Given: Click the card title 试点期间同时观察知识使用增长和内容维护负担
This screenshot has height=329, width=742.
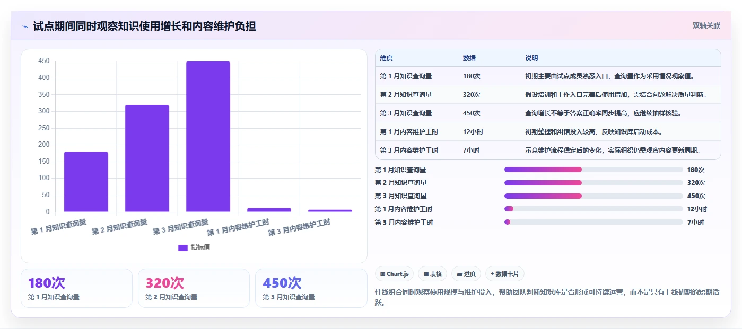Looking at the screenshot, I should tap(144, 26).
